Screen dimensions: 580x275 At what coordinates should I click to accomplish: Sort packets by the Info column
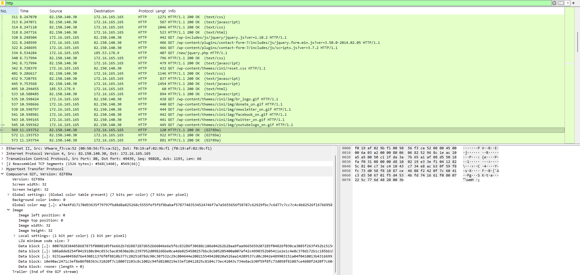pyautogui.click(x=366, y=11)
